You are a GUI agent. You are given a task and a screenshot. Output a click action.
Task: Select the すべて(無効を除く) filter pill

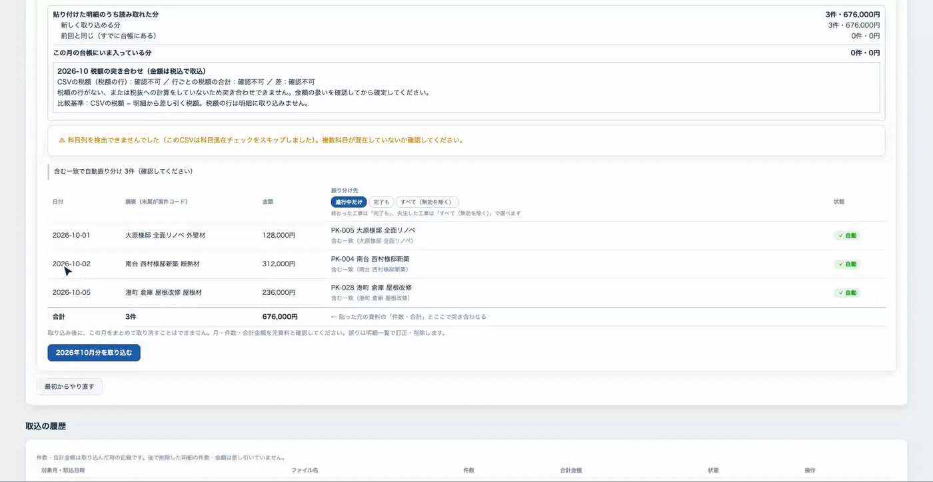click(427, 202)
